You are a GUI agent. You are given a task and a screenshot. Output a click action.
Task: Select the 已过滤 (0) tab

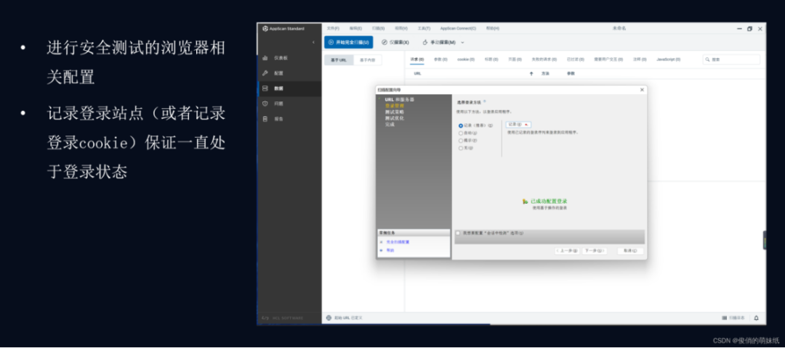(x=575, y=59)
